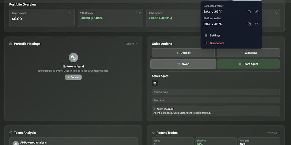The height and width of the screenshot is (145, 291).
Task: Expand View All in Portfolio Holdings
Action: click(131, 44)
